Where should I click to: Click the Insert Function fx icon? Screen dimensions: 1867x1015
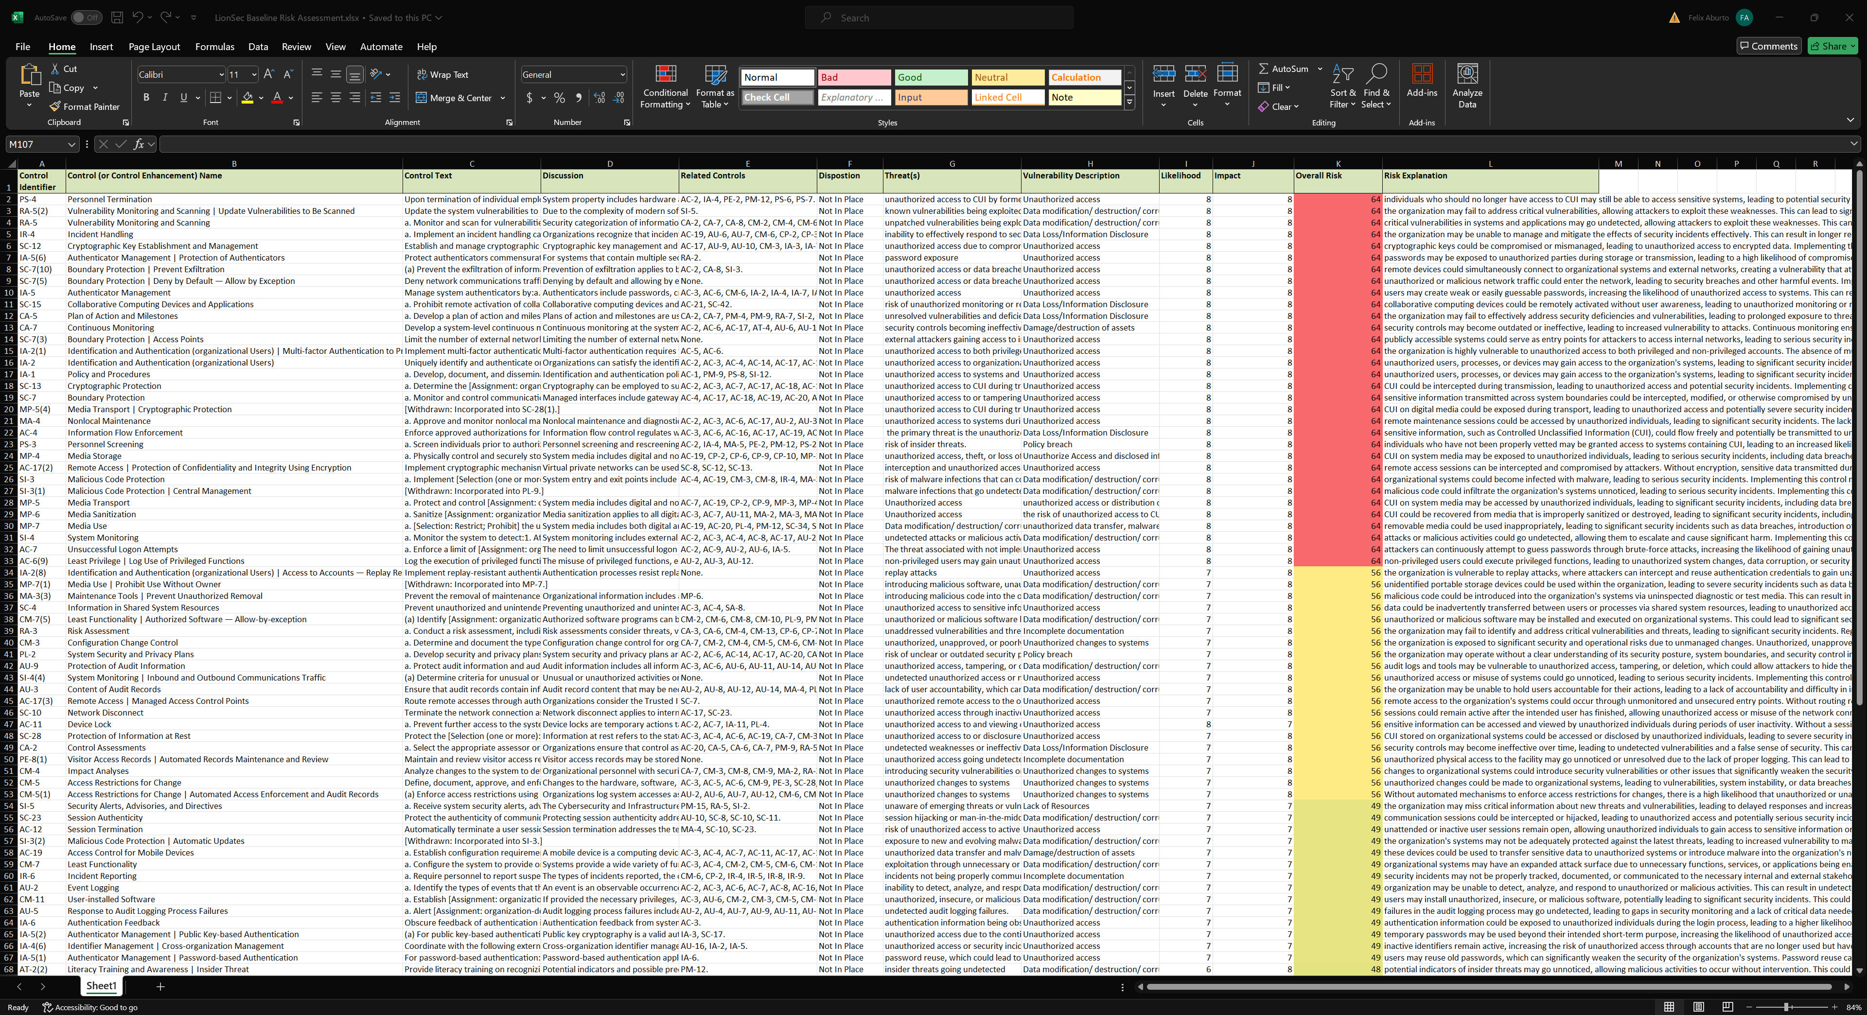pos(139,144)
